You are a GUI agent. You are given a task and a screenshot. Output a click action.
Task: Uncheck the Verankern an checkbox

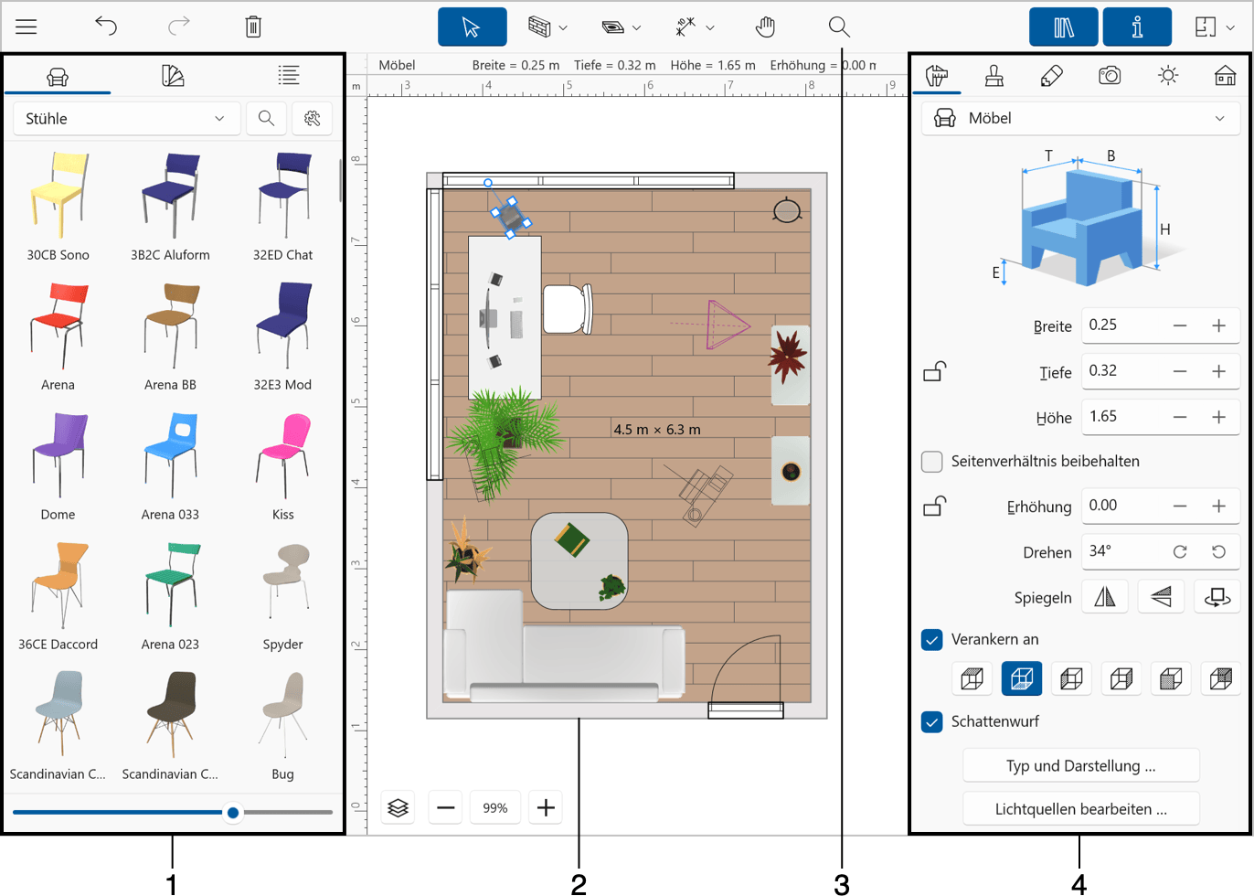(931, 639)
